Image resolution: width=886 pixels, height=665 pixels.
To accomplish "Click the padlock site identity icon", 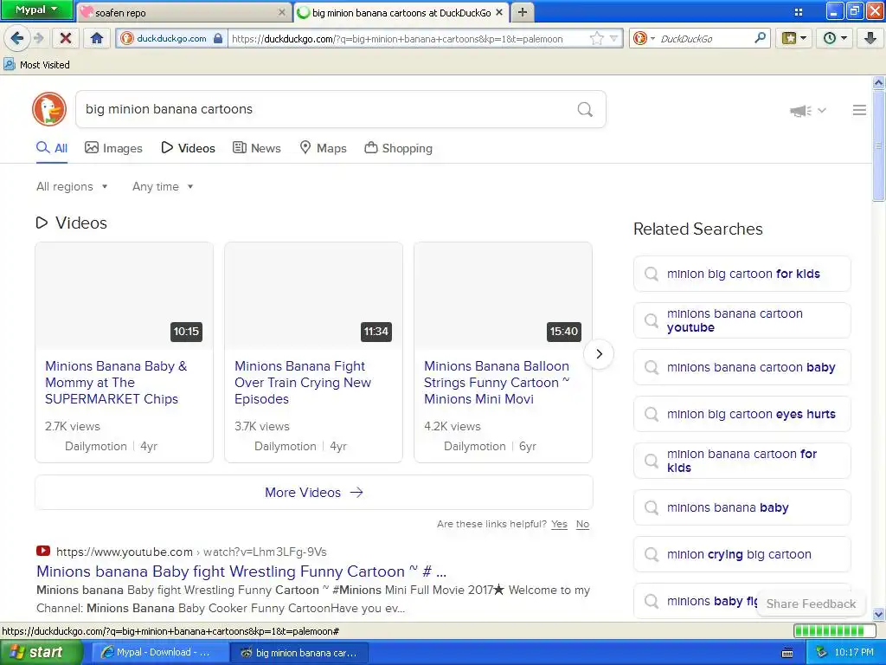I will 218,38.
